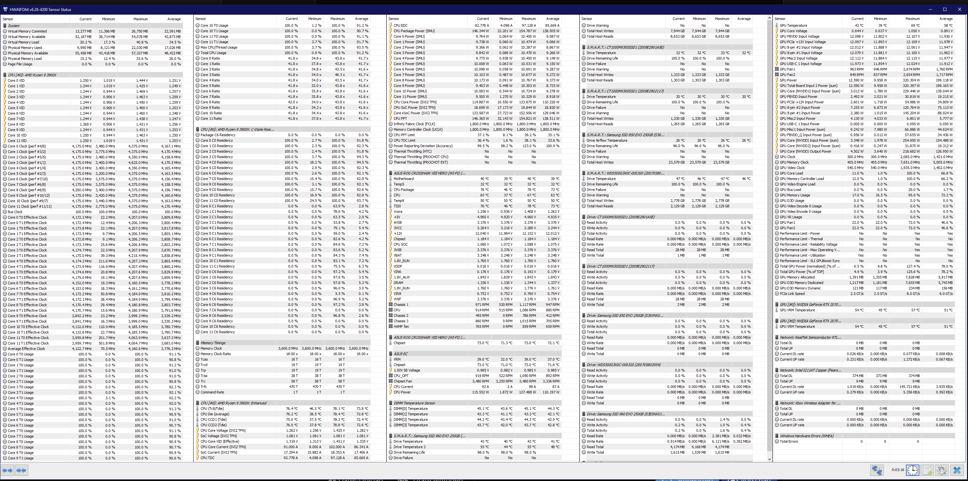Close sensors with blue X button

click(x=957, y=470)
